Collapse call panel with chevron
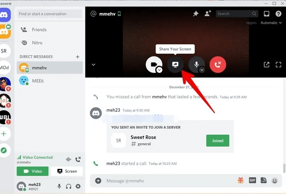The height and width of the screenshot is (194, 286). (x=94, y=65)
